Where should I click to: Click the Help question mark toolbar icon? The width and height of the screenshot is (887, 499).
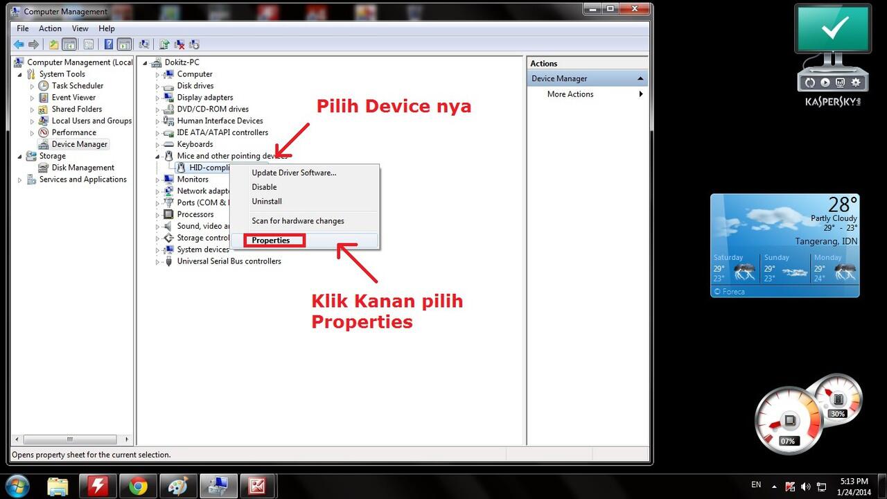[109, 44]
